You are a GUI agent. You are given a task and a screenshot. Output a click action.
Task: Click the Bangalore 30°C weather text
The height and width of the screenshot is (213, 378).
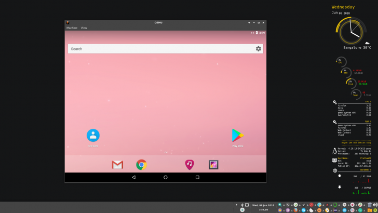point(357,48)
